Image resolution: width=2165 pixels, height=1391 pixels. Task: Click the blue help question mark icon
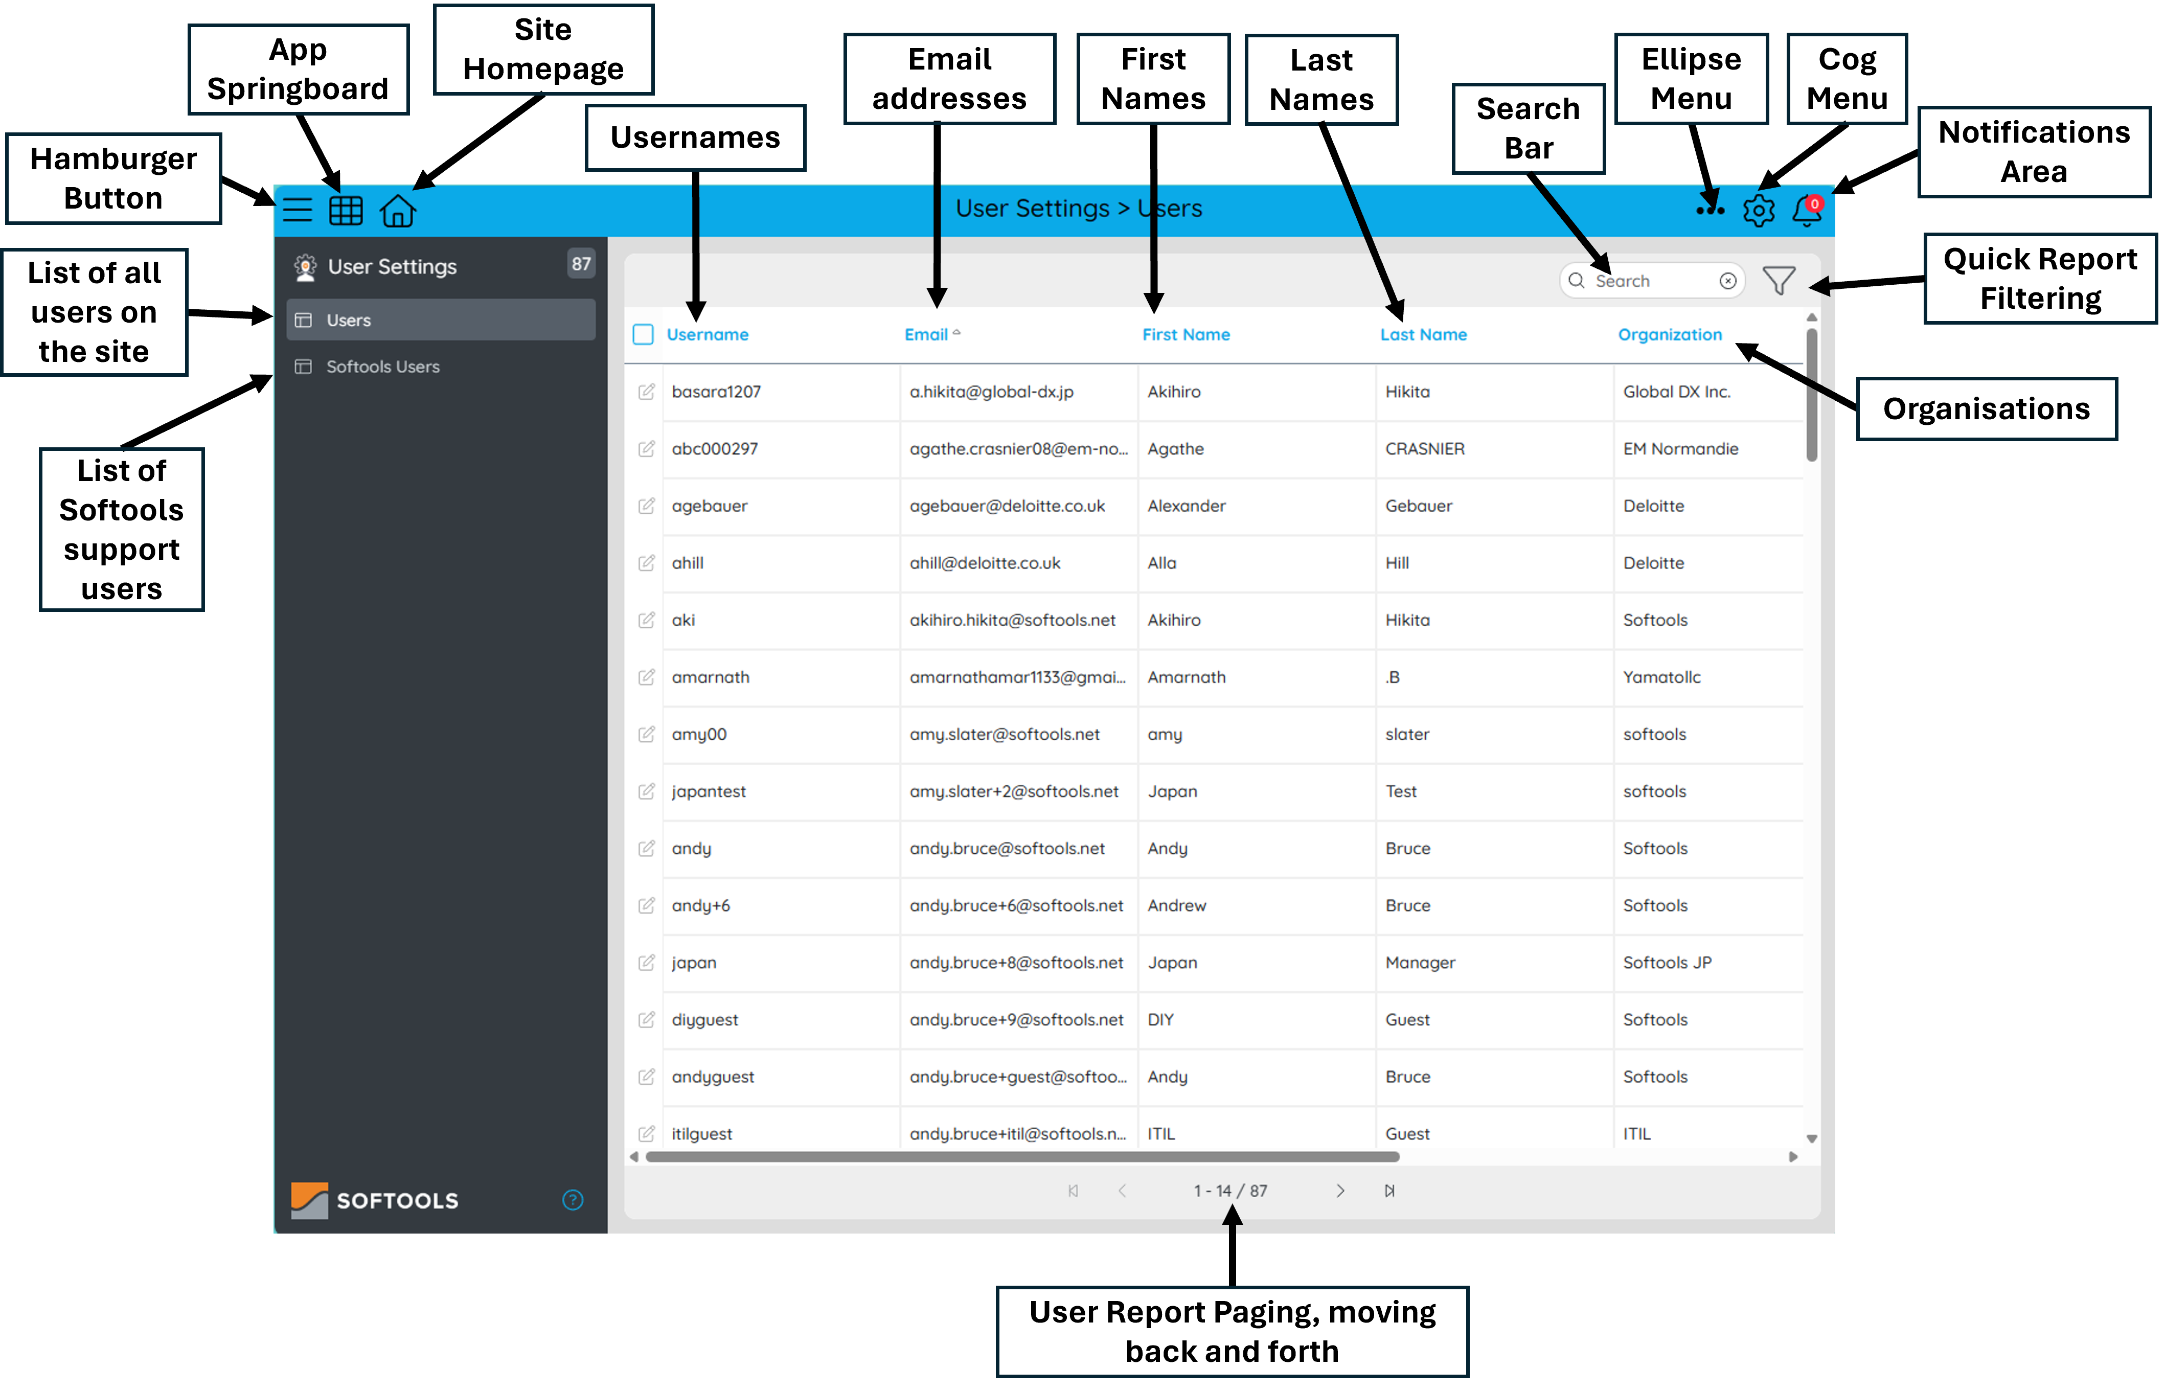(x=573, y=1199)
